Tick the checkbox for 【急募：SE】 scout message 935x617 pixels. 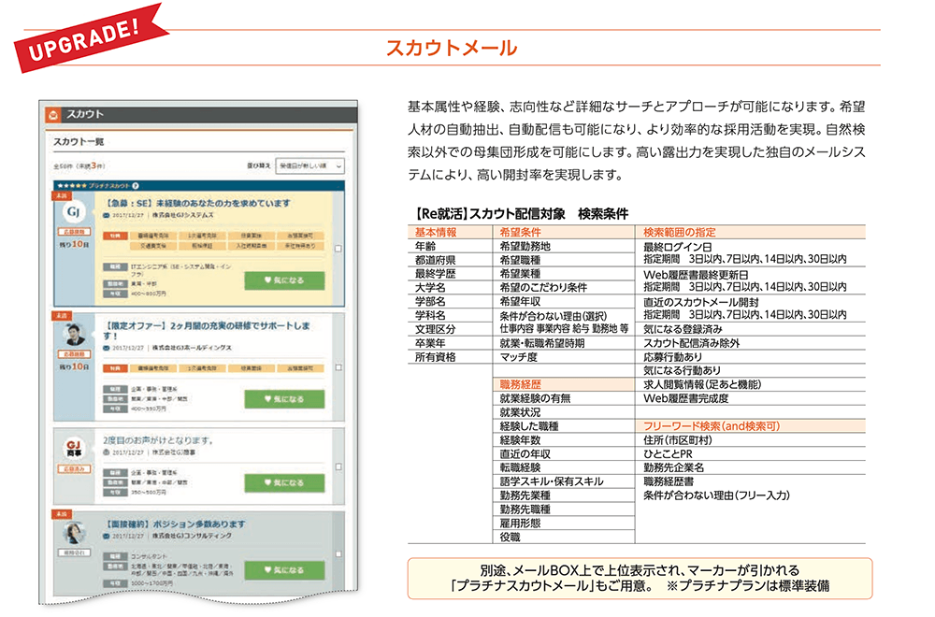(x=338, y=248)
